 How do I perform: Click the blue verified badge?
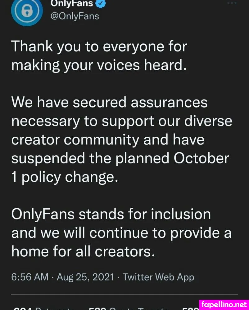point(102,4)
